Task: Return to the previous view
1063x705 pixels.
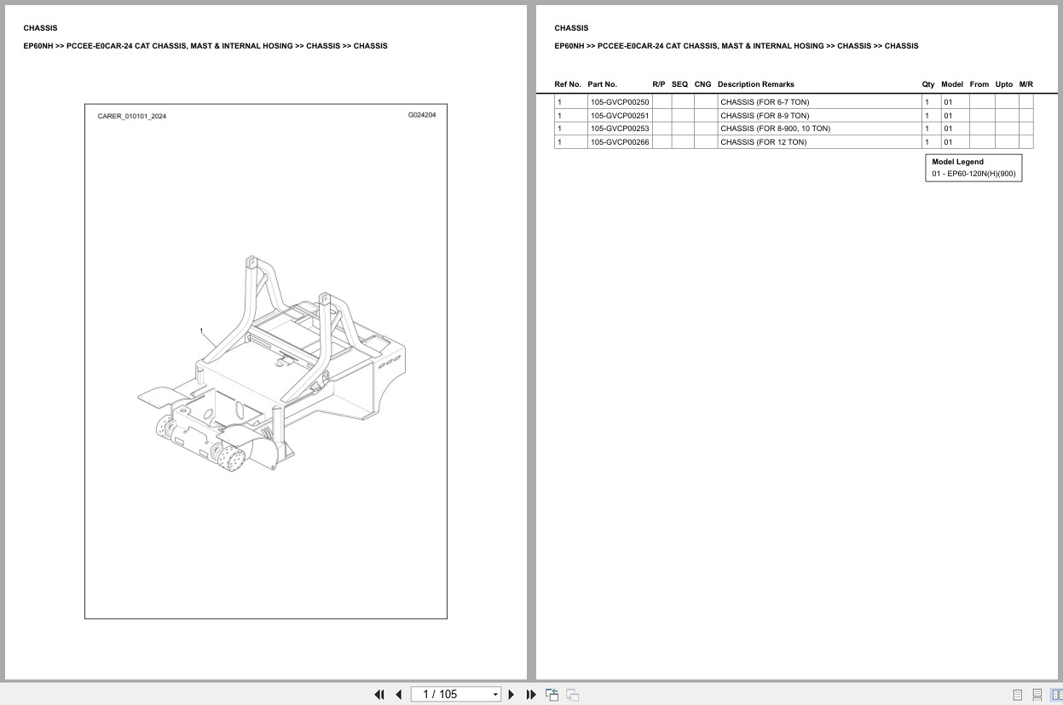Action: click(x=552, y=694)
